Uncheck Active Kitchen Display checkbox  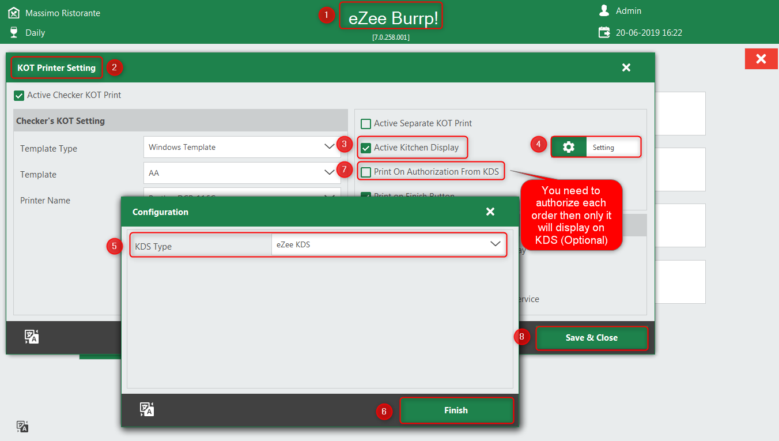[365, 148]
